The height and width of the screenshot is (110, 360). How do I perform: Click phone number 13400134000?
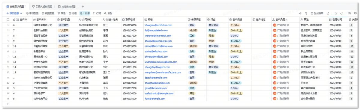[x=130, y=51]
